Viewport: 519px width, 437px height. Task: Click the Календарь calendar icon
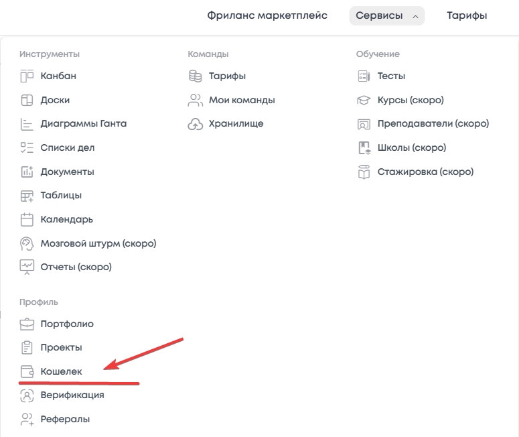coord(27,219)
